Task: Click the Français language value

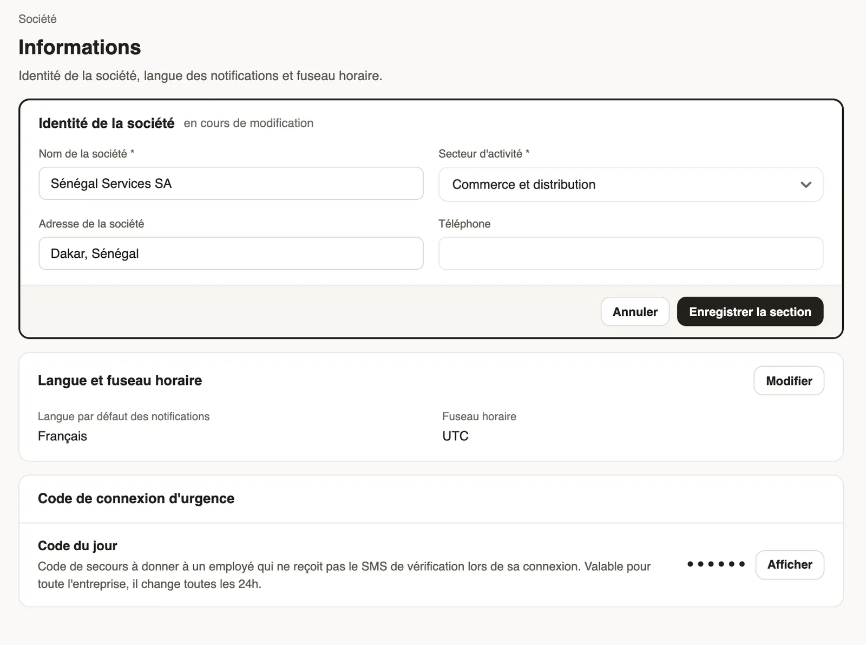Action: tap(62, 436)
